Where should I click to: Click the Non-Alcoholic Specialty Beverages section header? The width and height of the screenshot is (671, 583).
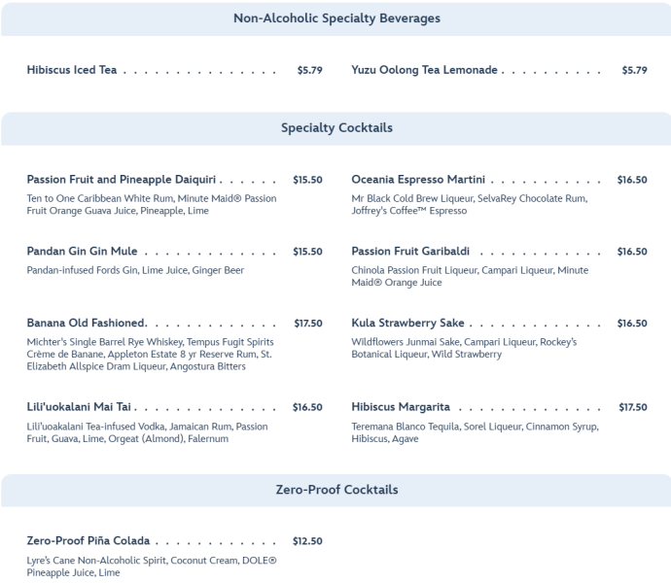[x=336, y=18]
